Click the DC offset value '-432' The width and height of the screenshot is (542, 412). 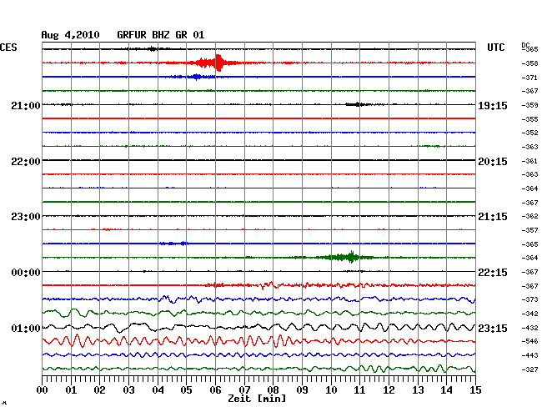tap(529, 328)
